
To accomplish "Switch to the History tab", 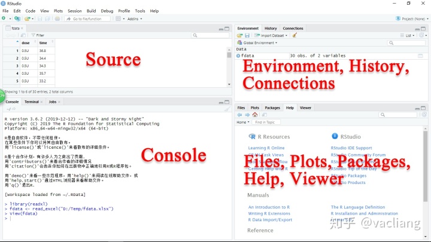I will pos(271,28).
